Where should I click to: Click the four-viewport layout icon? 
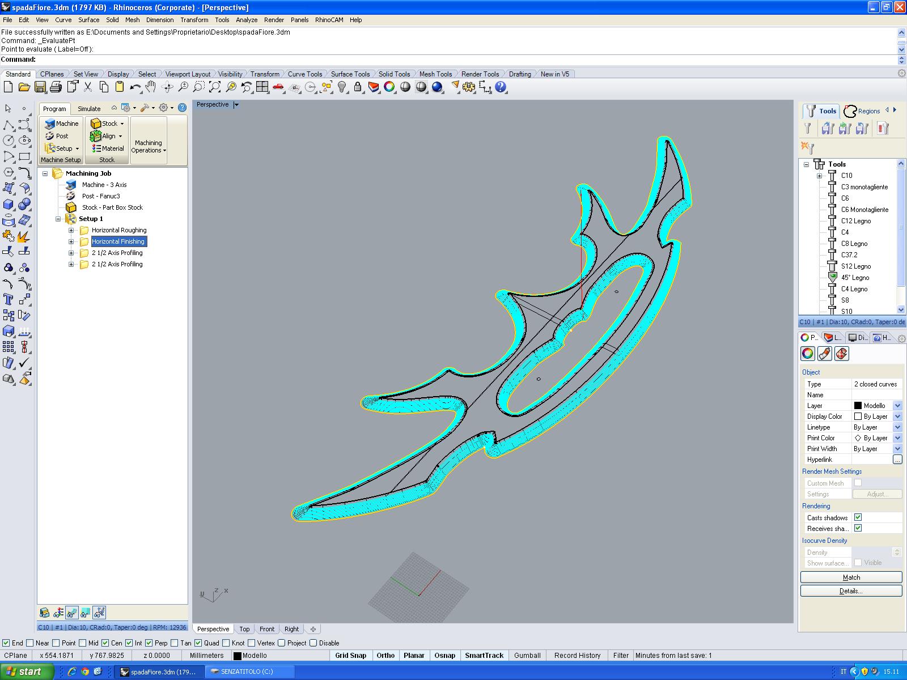pos(262,87)
